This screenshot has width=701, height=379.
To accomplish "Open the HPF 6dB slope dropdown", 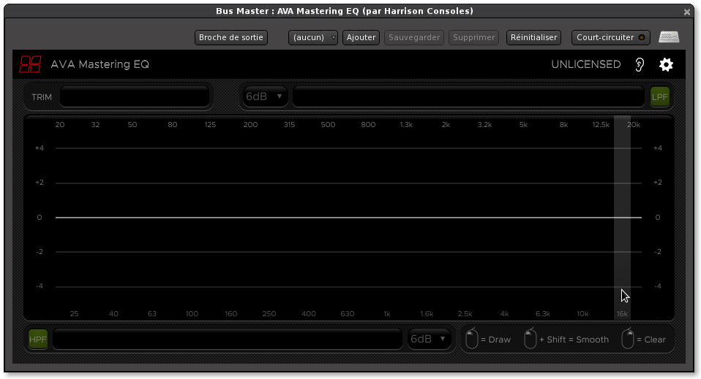I will (429, 340).
